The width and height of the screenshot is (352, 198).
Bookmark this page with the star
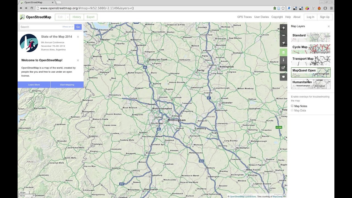pyautogui.click(x=283, y=8)
